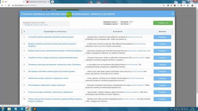Click the red X extension icon
198x111 pixels.
[x=181, y=6]
